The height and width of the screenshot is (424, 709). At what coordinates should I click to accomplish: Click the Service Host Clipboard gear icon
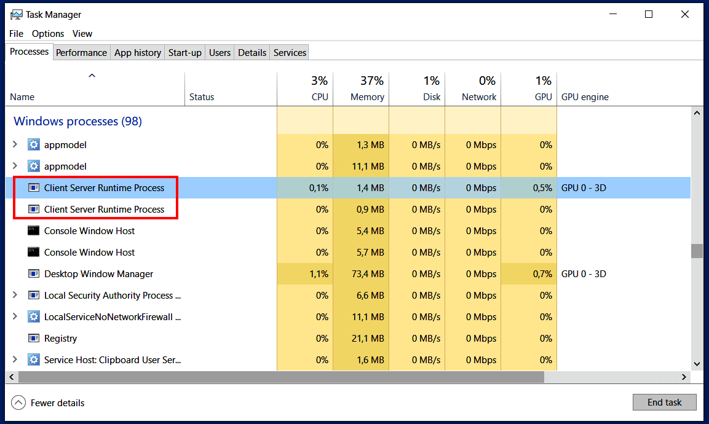[33, 359]
